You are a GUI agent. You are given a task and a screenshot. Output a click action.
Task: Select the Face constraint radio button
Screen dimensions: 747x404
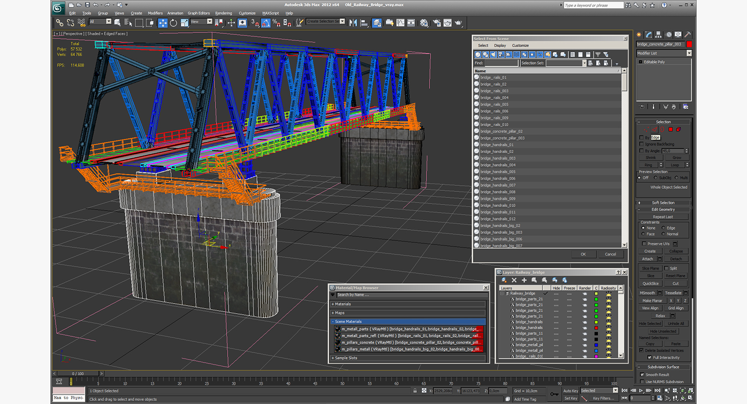(x=643, y=234)
